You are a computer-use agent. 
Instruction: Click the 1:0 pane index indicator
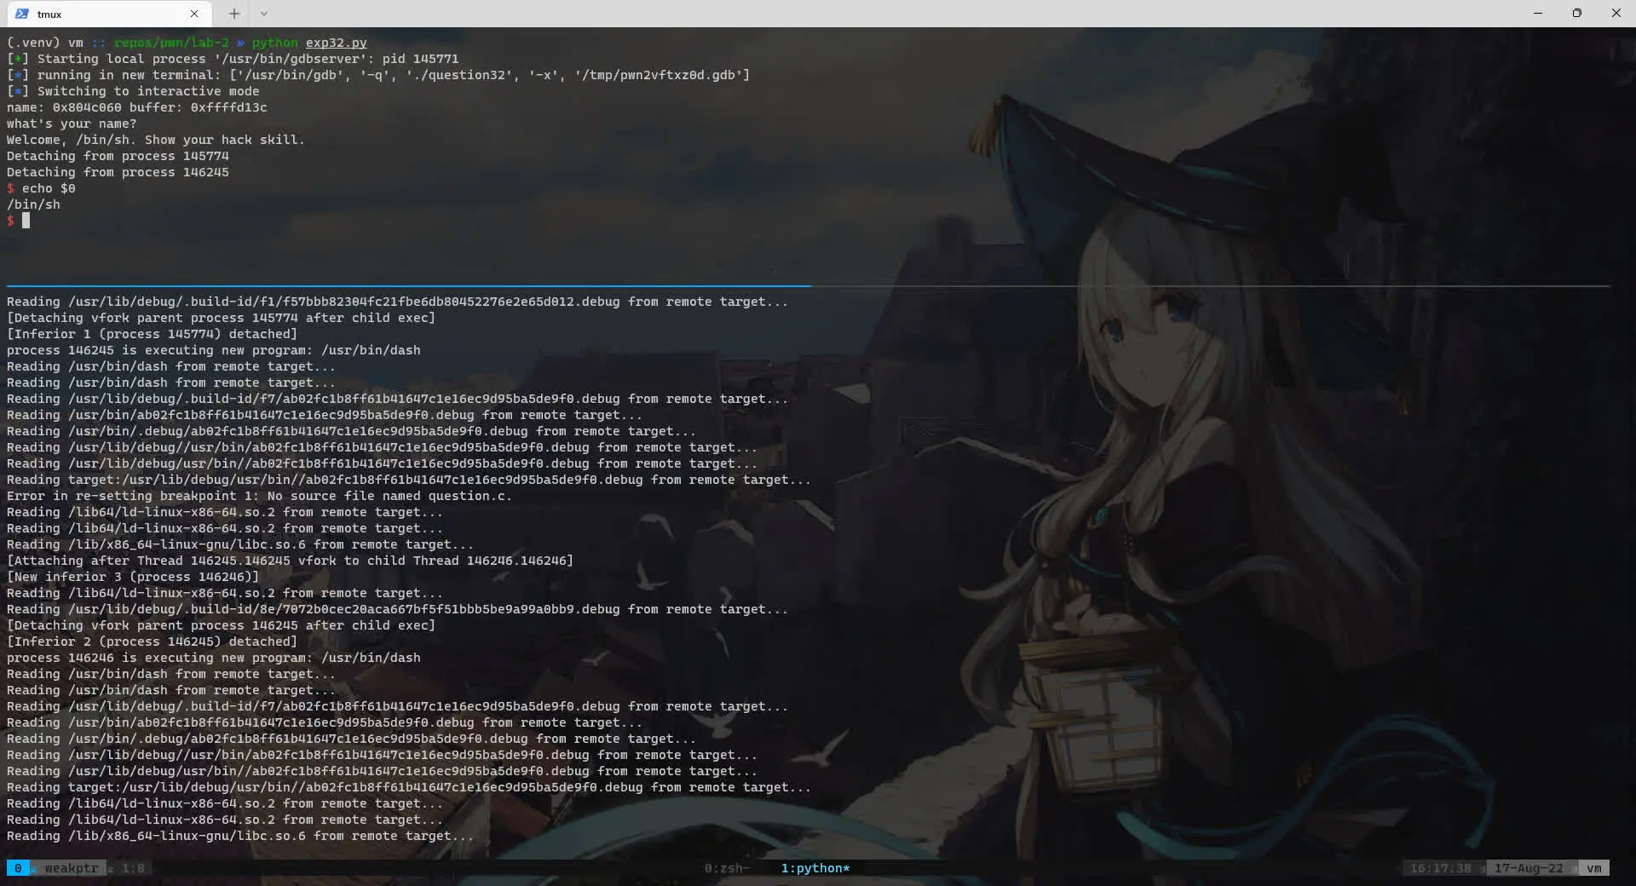point(133,868)
